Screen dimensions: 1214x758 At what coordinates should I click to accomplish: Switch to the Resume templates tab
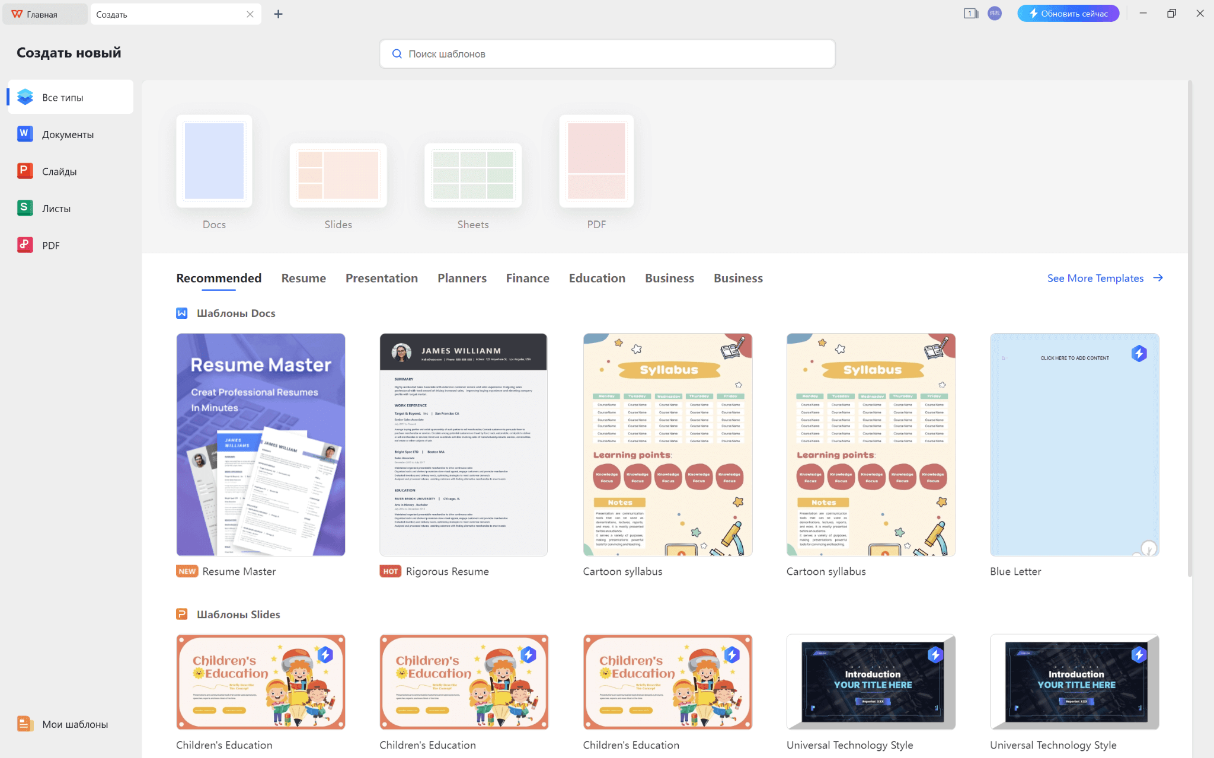click(x=303, y=279)
